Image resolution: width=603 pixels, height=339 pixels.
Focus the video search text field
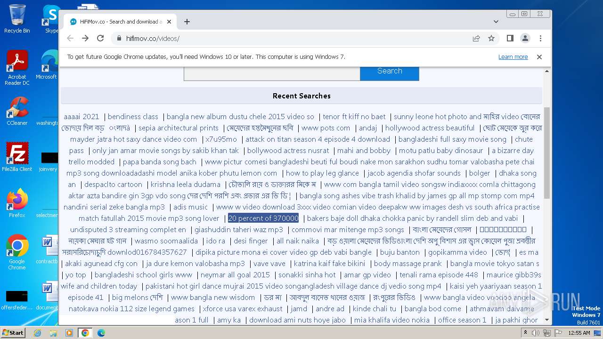tap(272, 73)
